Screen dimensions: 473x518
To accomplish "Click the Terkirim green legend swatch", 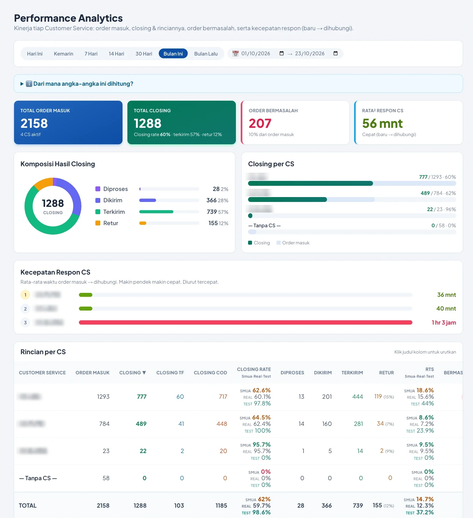I will pos(98,212).
